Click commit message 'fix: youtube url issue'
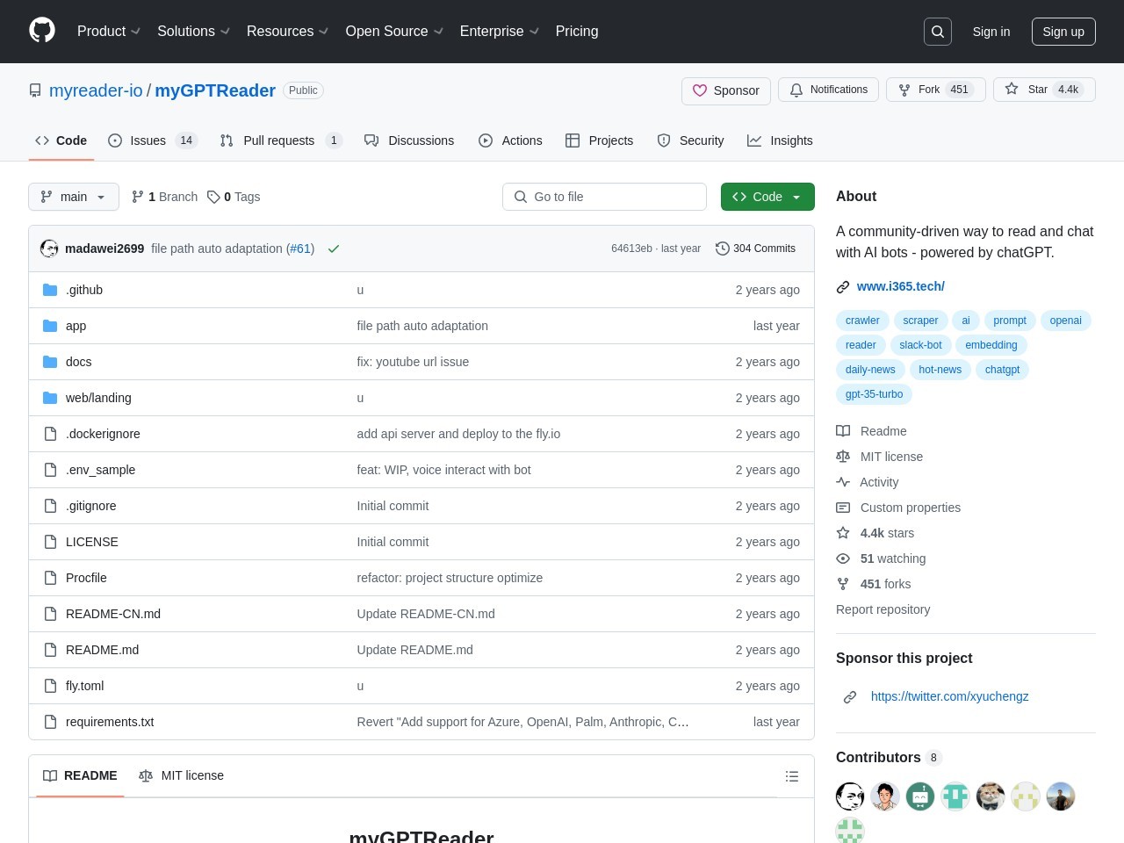 point(413,362)
